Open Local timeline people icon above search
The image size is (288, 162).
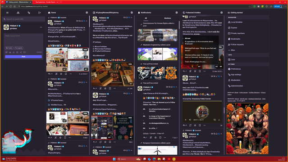[18, 13]
